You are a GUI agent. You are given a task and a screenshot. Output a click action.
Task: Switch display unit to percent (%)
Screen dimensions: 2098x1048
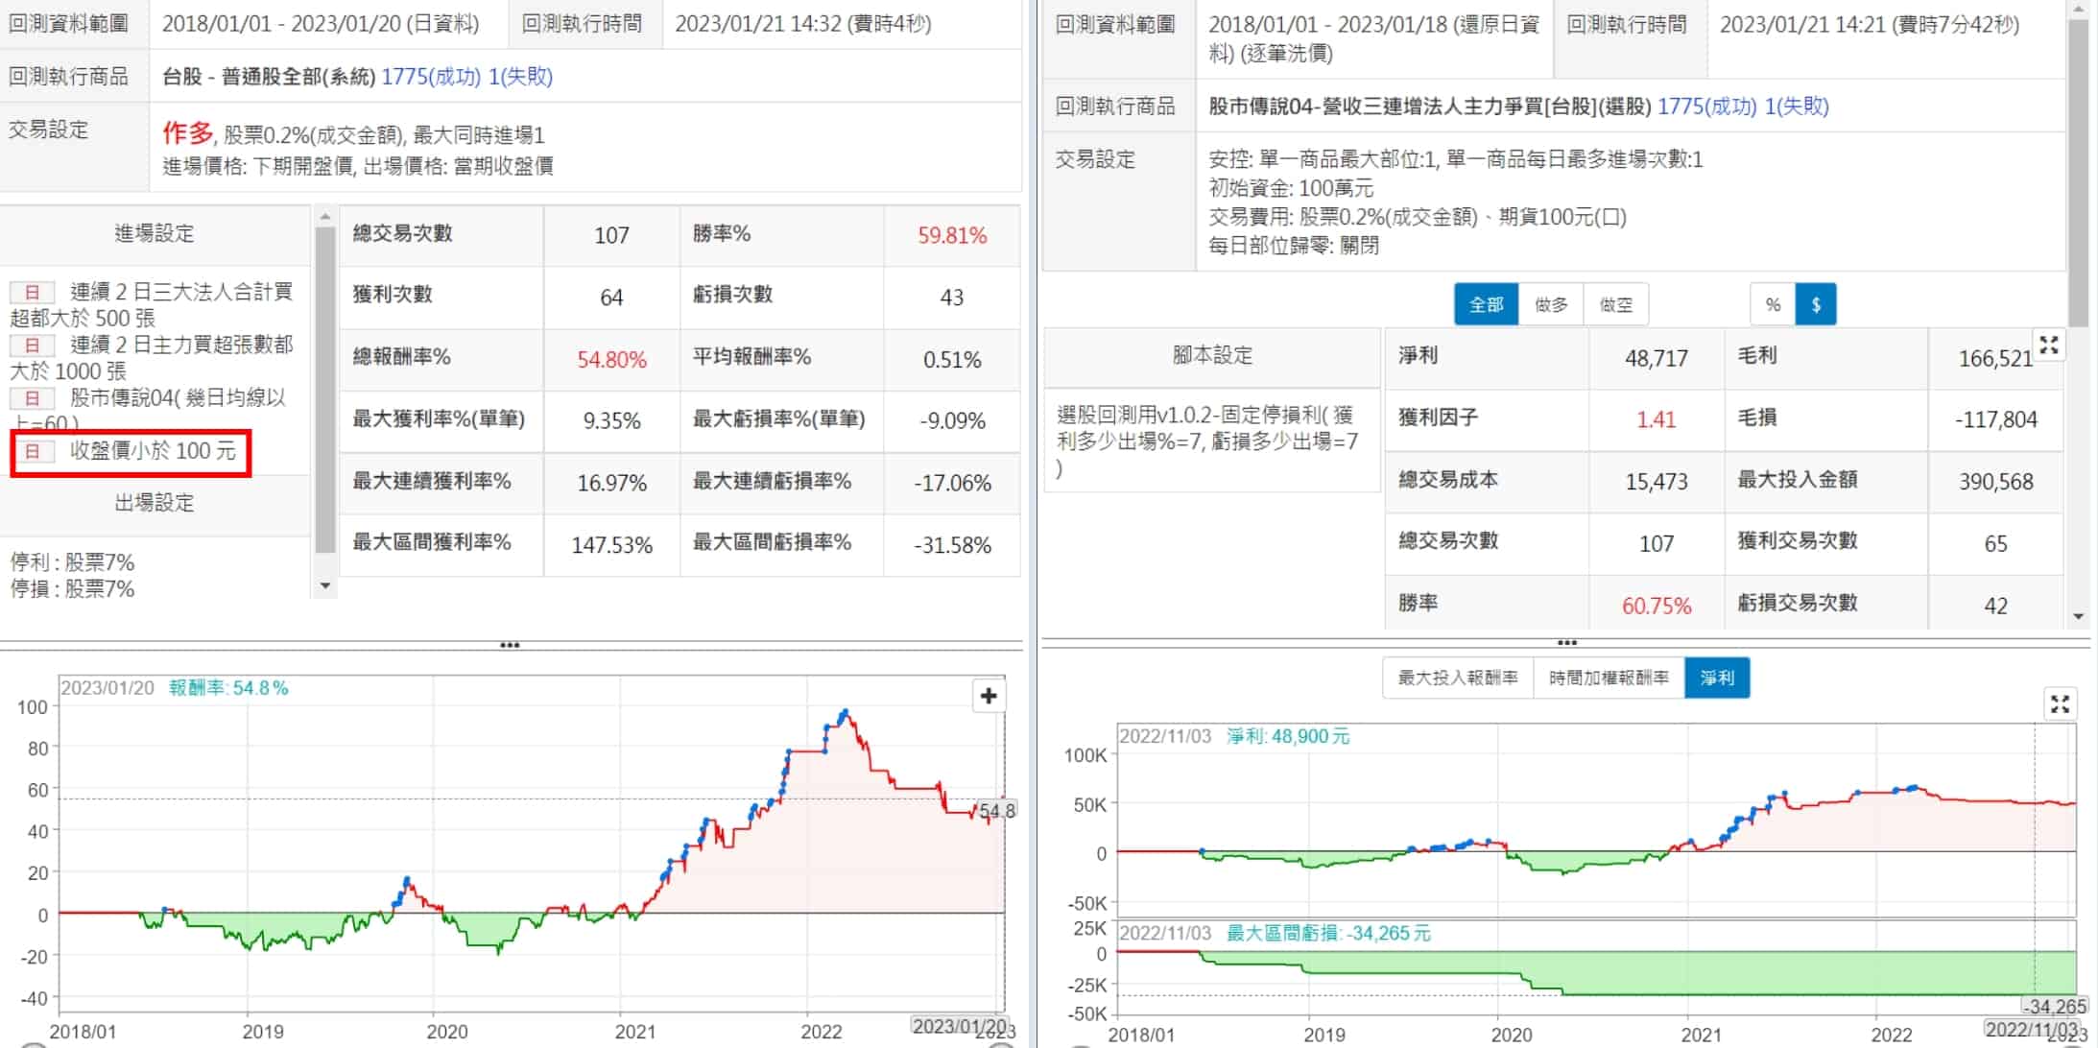pos(1773,304)
